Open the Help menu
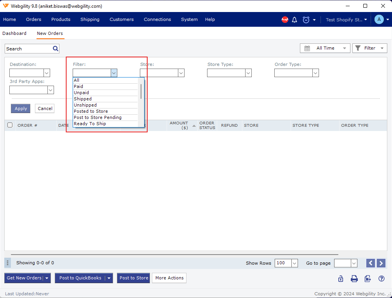 pos(210,19)
